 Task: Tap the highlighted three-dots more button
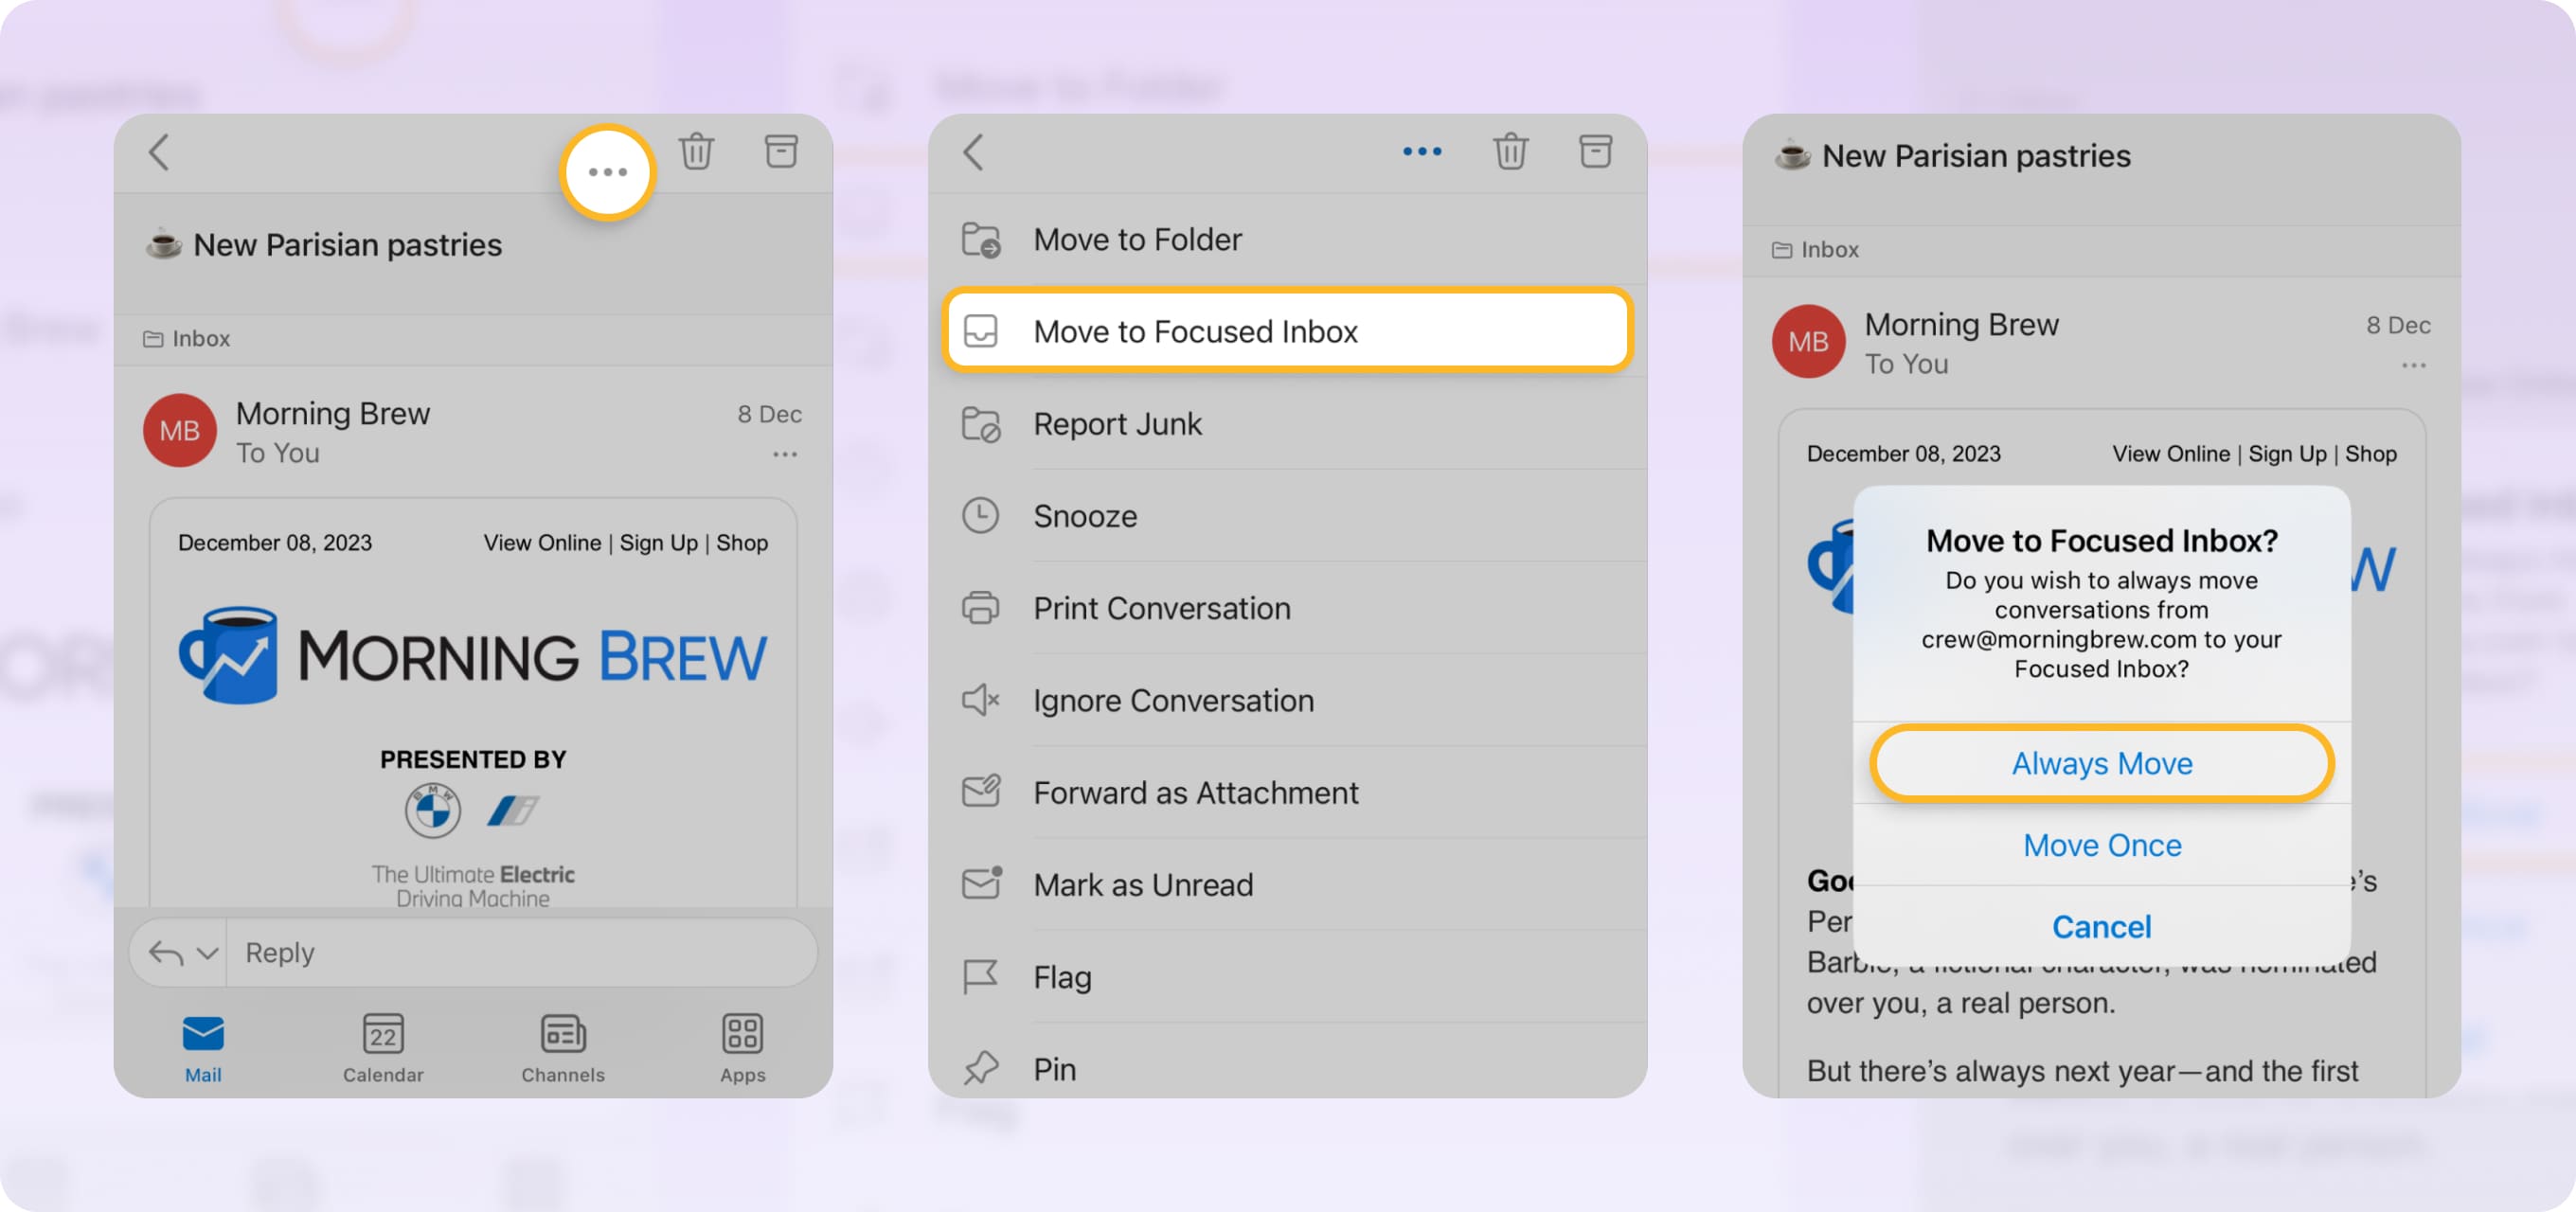tap(607, 172)
